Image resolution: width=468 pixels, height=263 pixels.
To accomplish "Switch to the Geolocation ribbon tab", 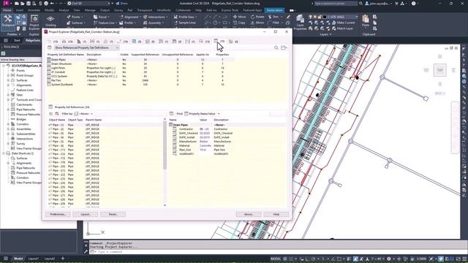I will (x=274, y=10).
